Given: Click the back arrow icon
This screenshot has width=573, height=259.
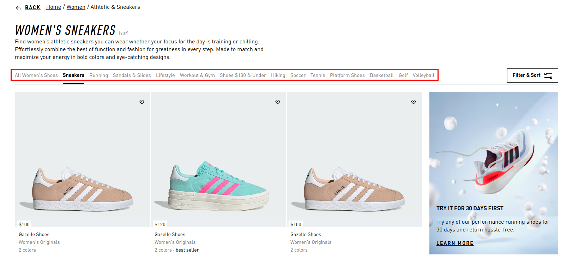Looking at the screenshot, I should pos(18,8).
